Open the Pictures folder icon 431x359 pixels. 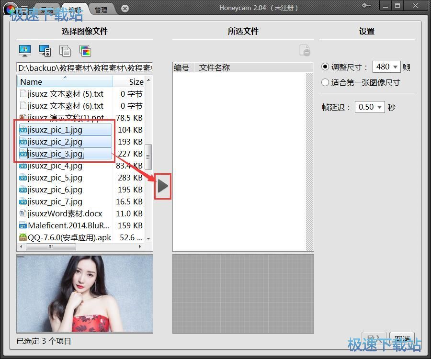pyautogui.click(x=85, y=51)
